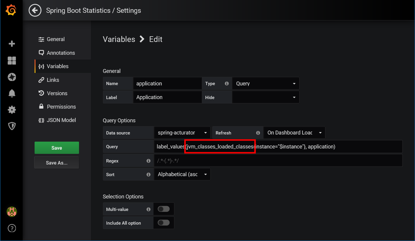The width and height of the screenshot is (415, 241).
Task: Click the Selection Options heading
Action: [x=123, y=196]
